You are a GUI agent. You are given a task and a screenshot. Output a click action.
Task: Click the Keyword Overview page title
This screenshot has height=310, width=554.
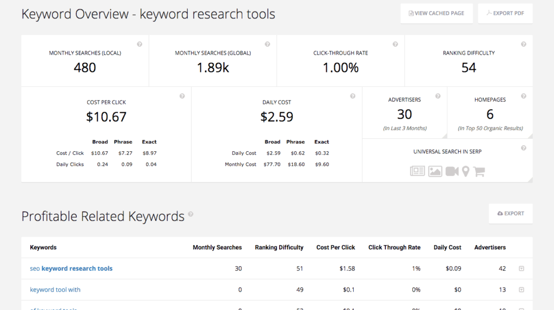(148, 14)
